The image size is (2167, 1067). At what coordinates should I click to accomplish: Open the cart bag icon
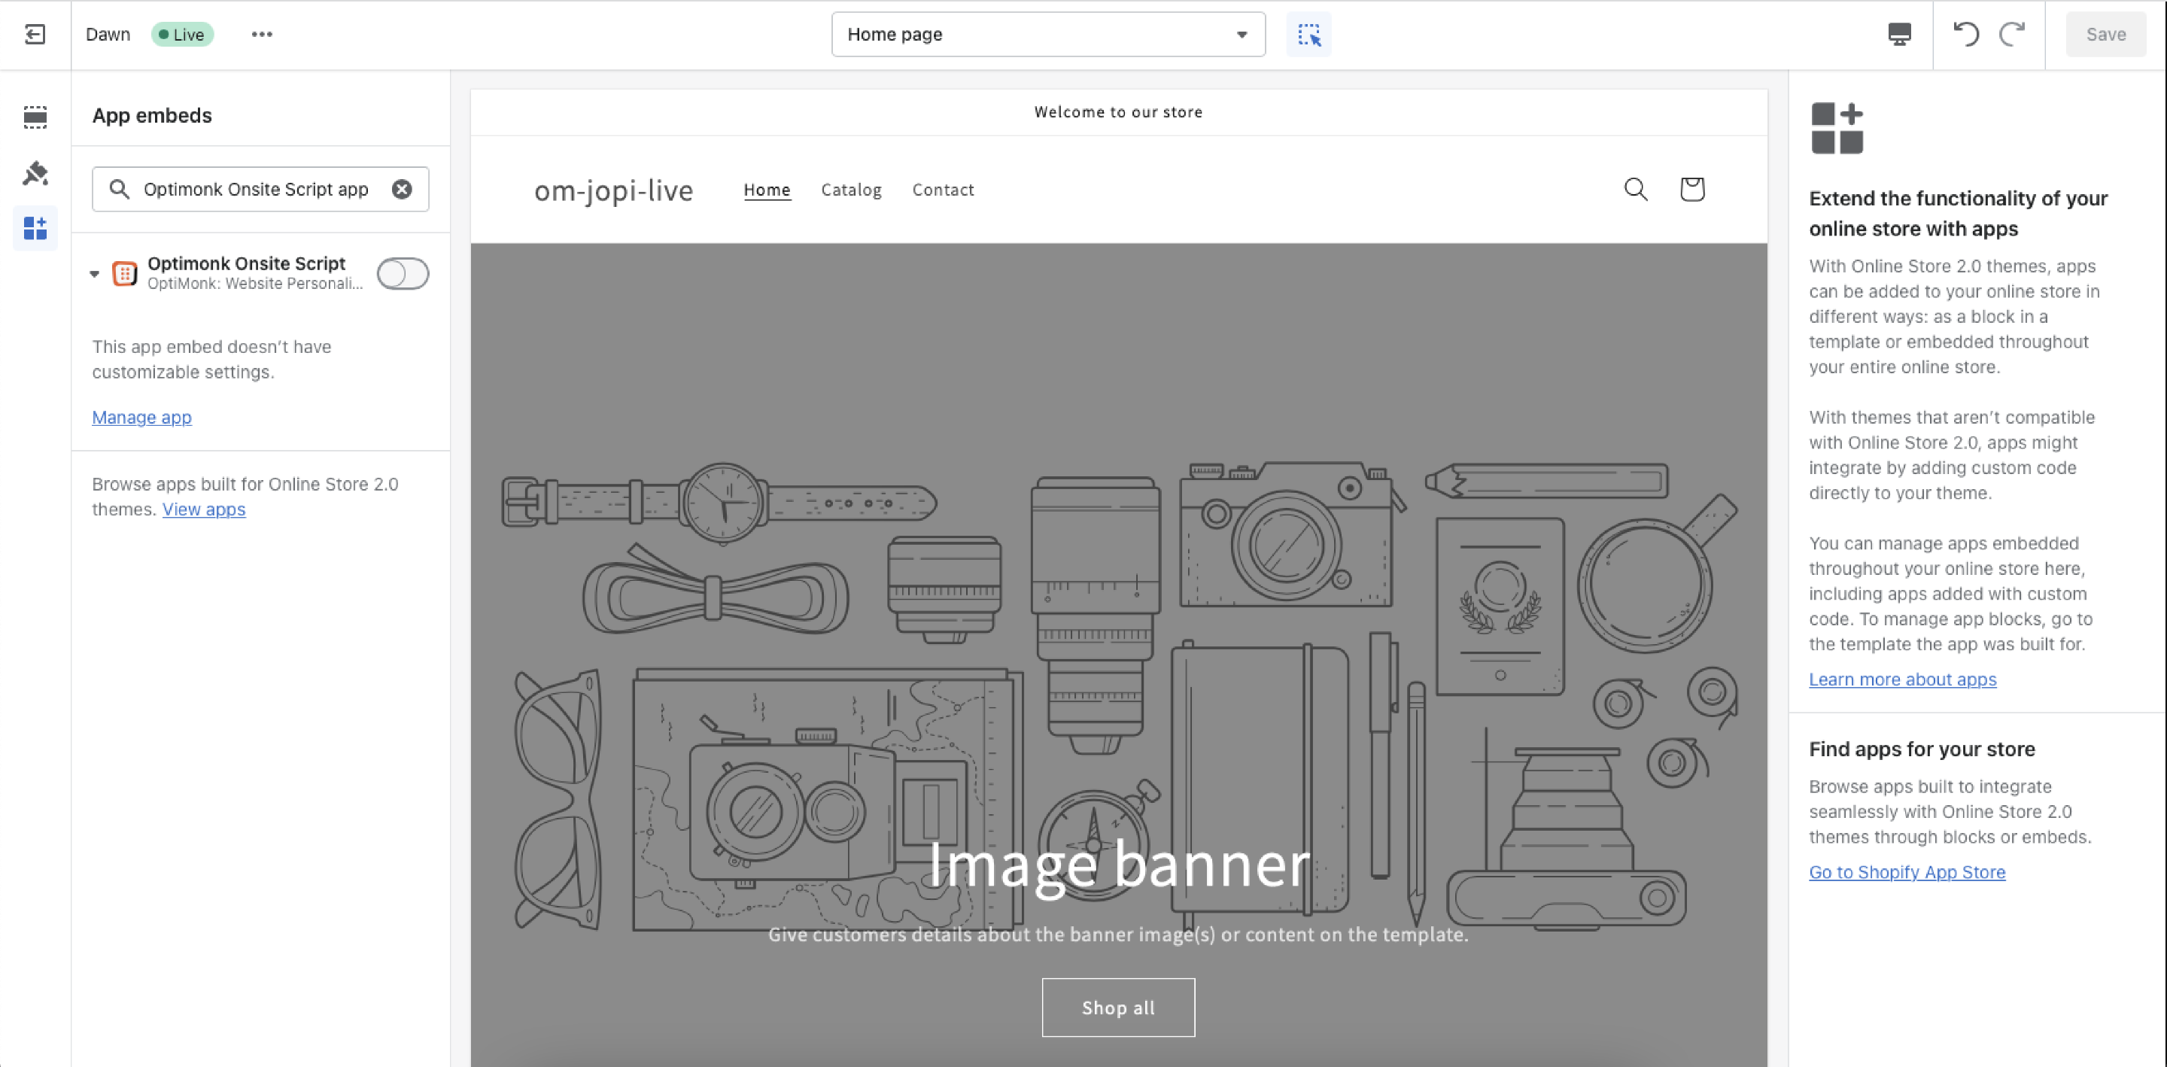1691,190
